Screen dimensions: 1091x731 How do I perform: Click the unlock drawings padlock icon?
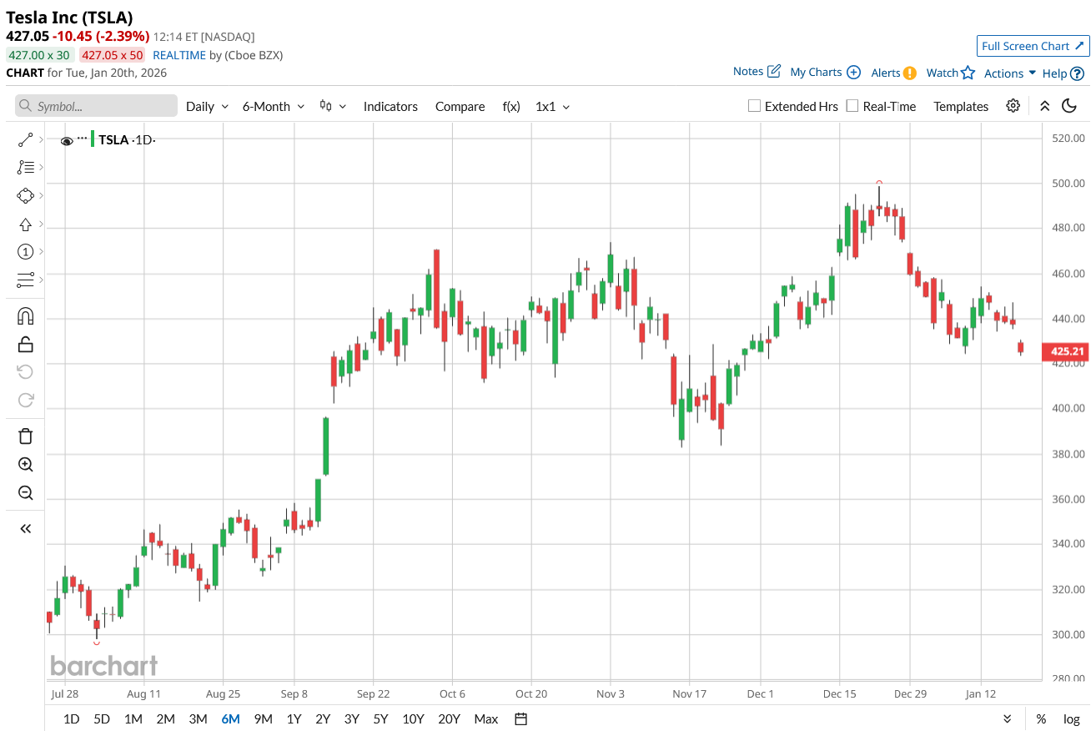tap(25, 344)
